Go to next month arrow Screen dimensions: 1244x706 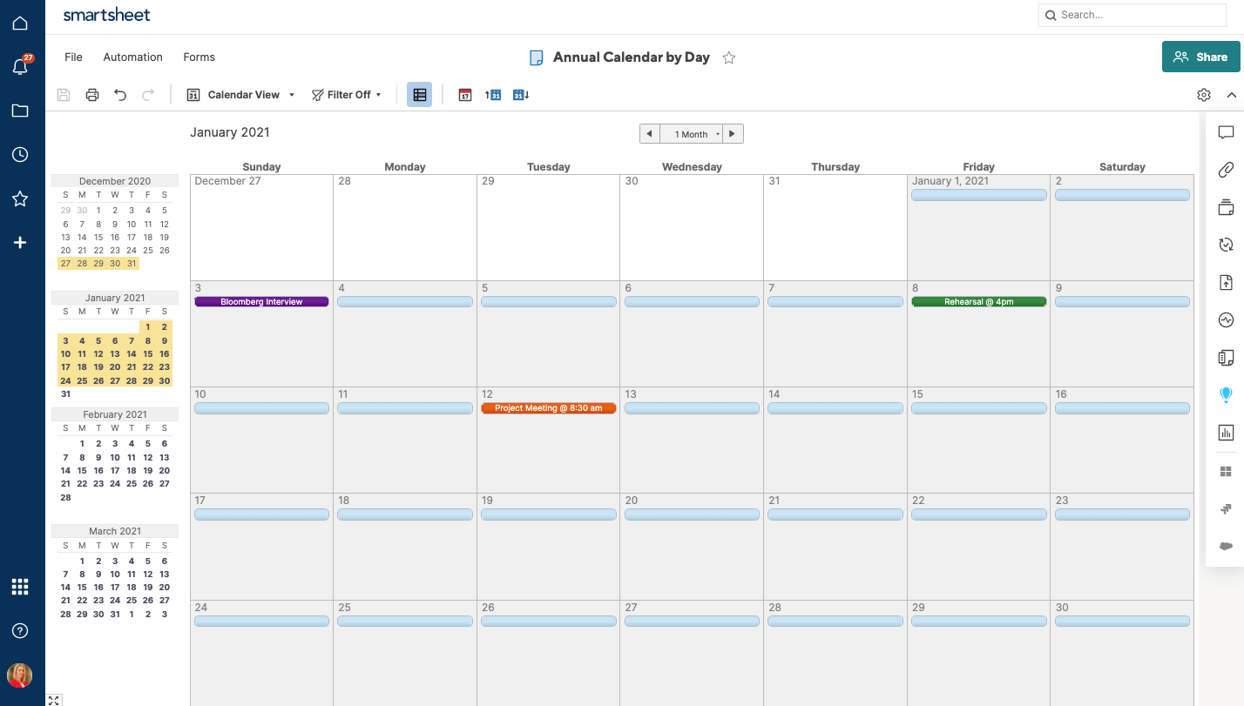tap(733, 134)
